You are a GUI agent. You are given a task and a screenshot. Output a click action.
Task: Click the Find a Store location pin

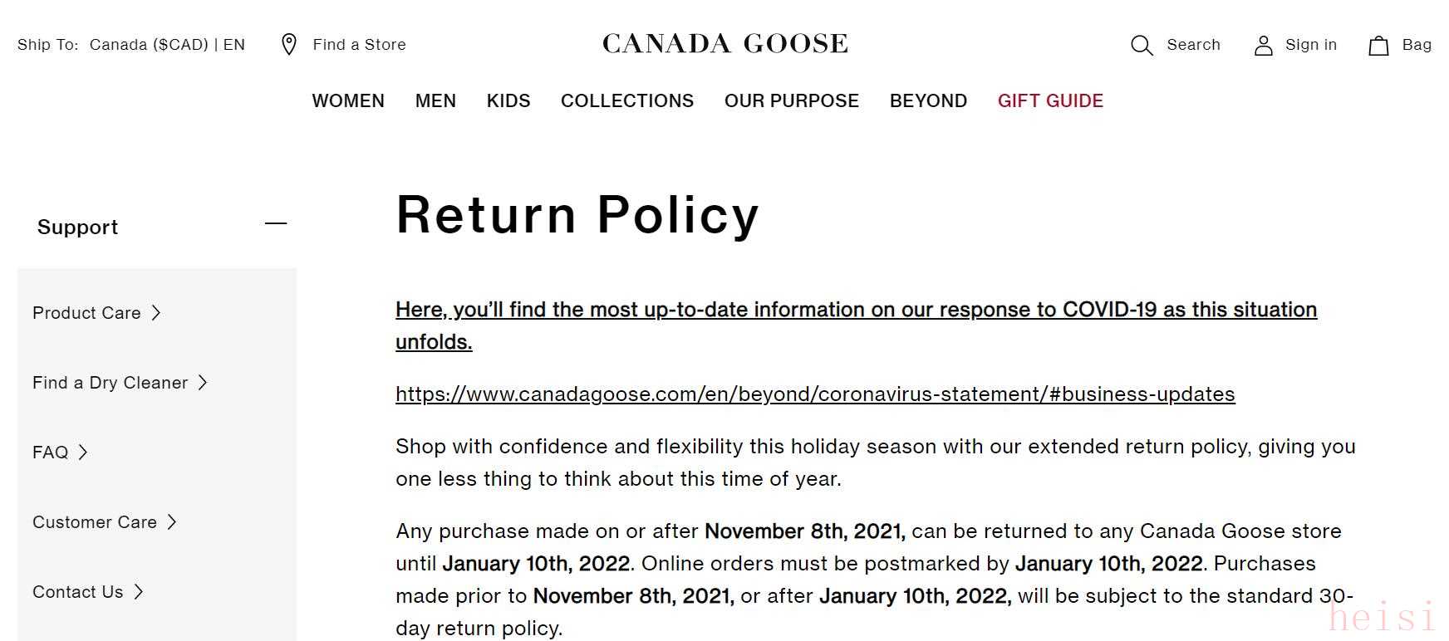click(289, 45)
